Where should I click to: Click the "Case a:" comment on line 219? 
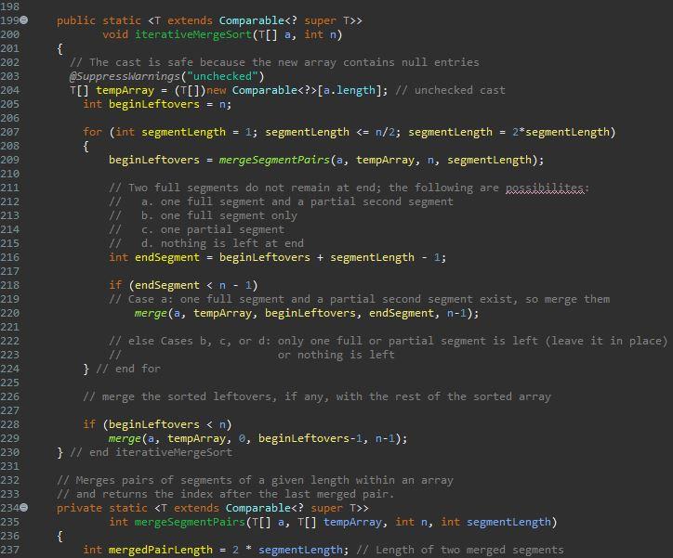(x=359, y=299)
